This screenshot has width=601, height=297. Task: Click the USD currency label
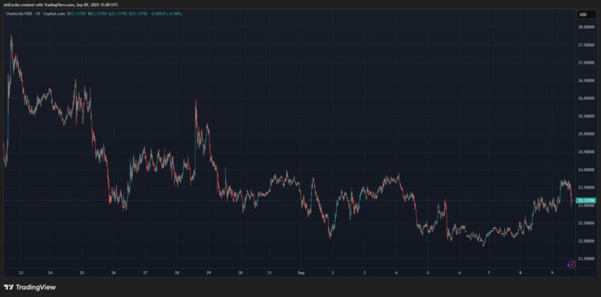(x=583, y=15)
